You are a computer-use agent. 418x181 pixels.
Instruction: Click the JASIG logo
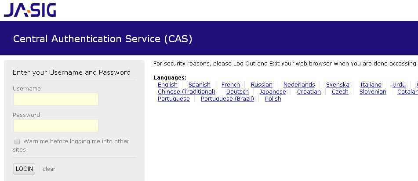29,10
